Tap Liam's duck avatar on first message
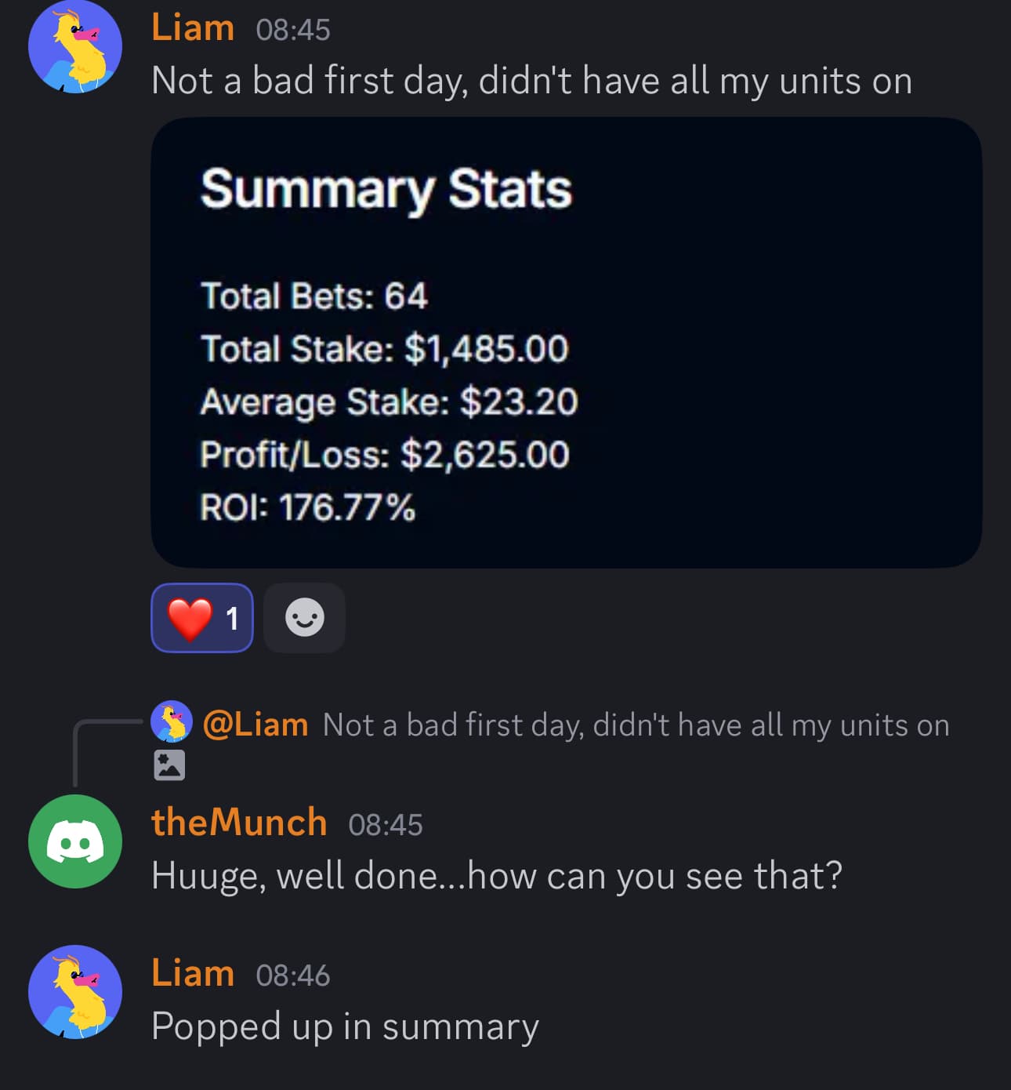Viewport: 1011px width, 1090px height. (75, 47)
